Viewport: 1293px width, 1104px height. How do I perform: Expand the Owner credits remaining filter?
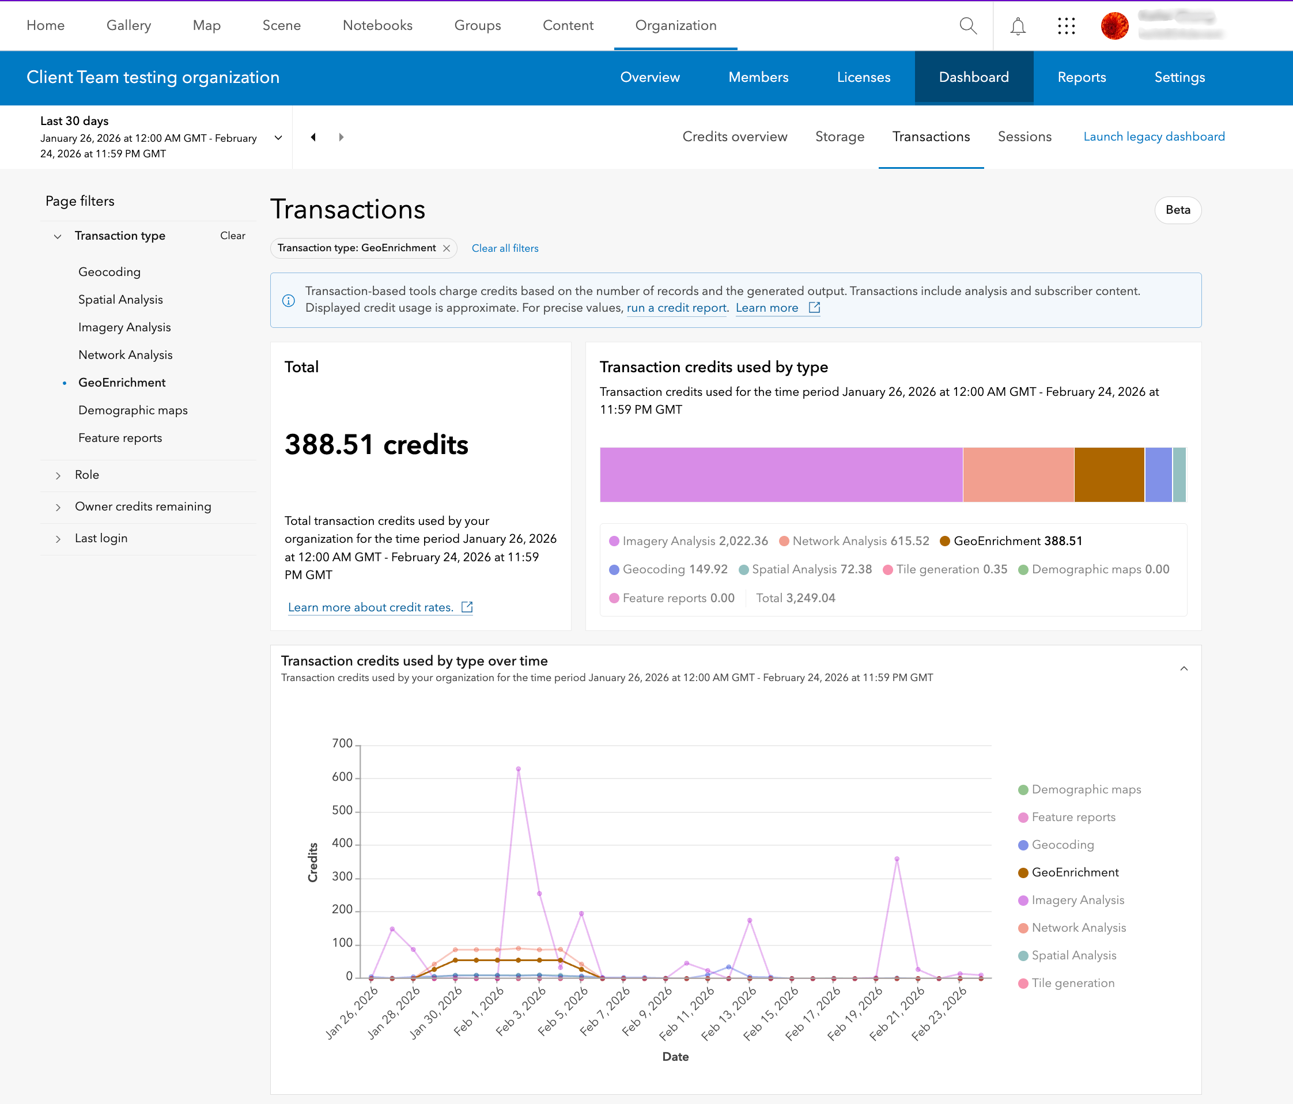pyautogui.click(x=142, y=506)
